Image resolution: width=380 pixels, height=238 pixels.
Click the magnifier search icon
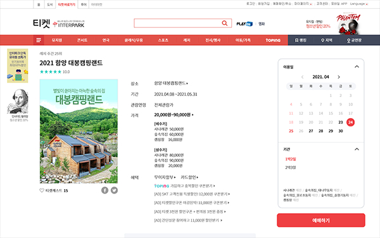point(224,23)
